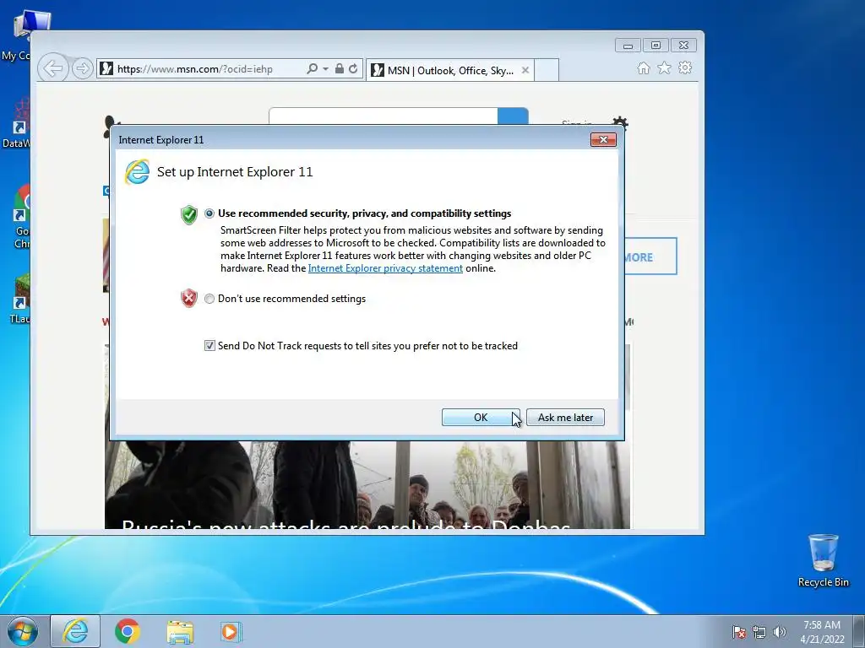Open Windows Media Player taskbar icon
Screen dimensions: 865x648
pyautogui.click(x=230, y=631)
